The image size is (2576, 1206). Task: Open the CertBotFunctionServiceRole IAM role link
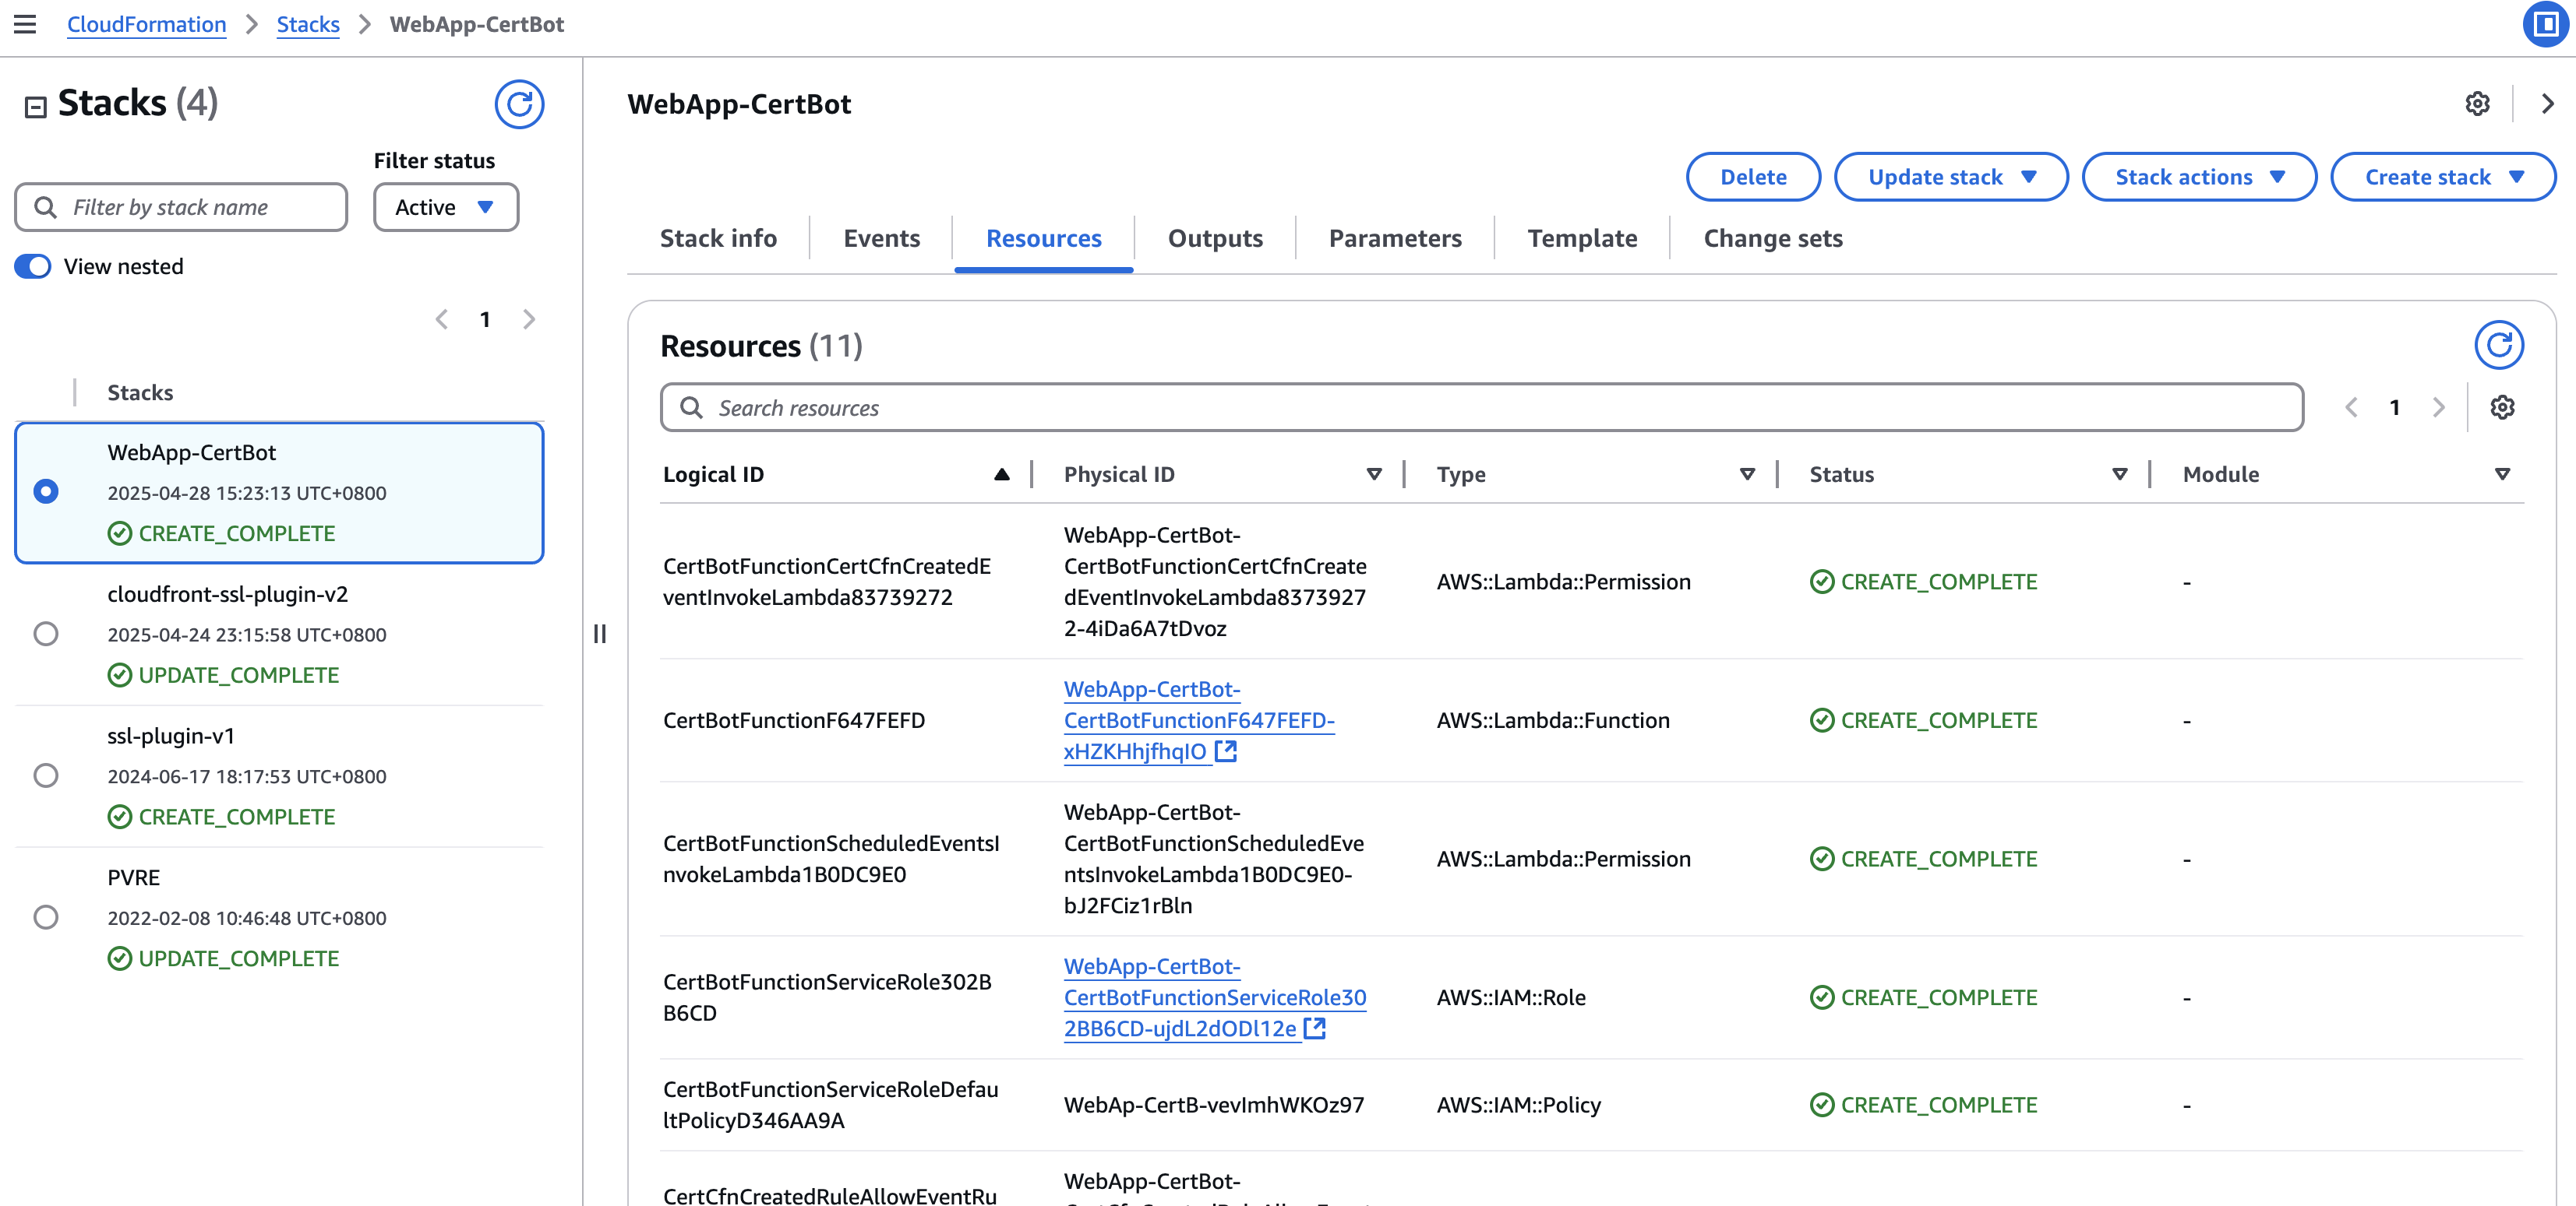[x=1214, y=997]
